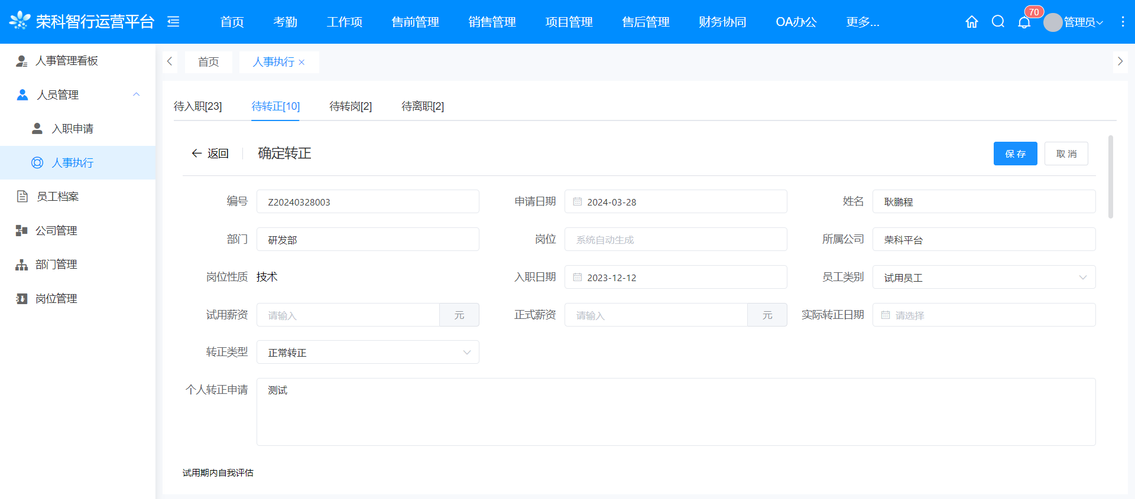
Task: Close the 人事执行 tab
Action: coord(301,63)
